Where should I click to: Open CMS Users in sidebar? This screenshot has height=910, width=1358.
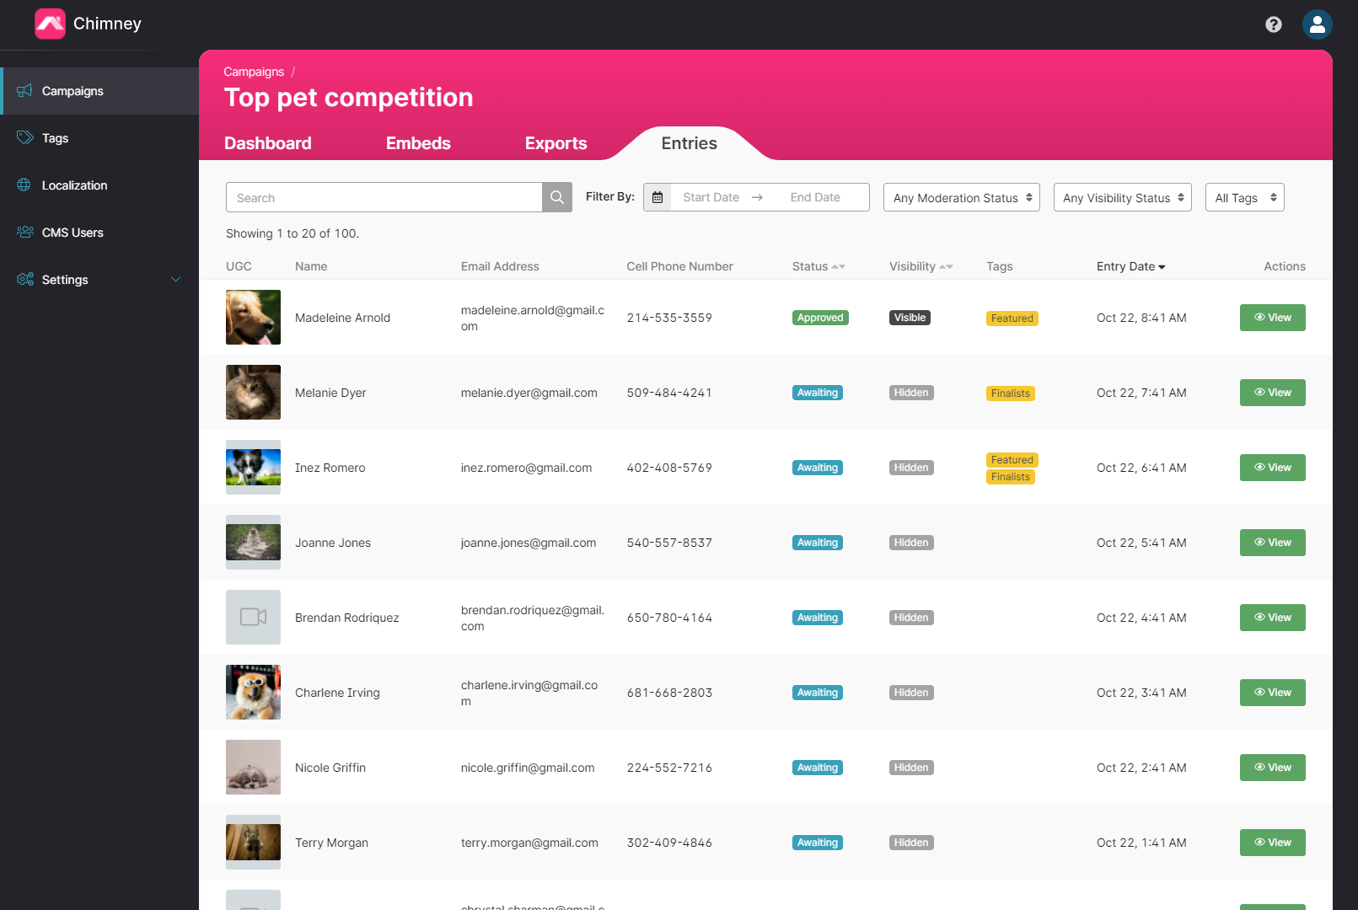click(99, 233)
